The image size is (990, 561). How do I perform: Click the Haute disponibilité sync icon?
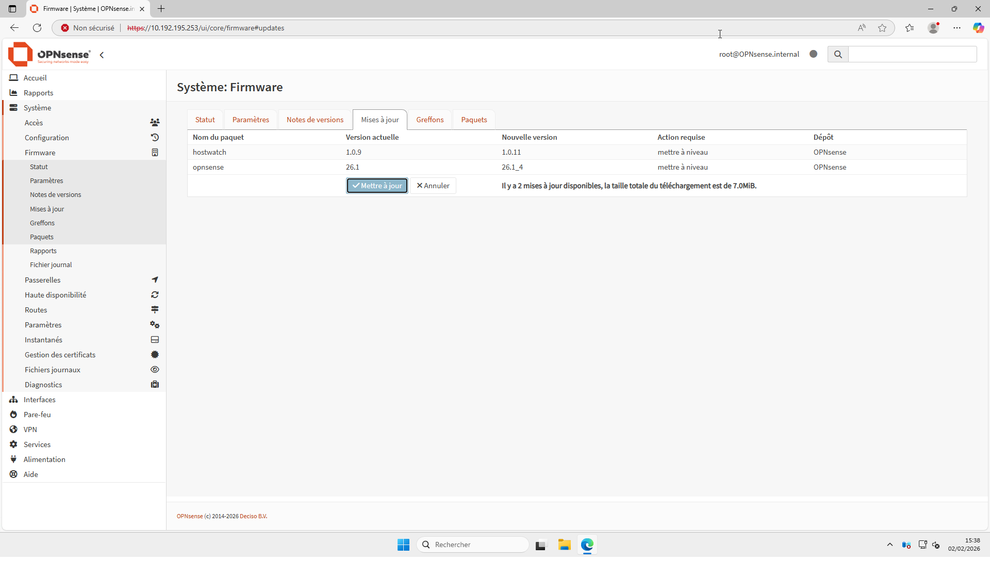(155, 295)
